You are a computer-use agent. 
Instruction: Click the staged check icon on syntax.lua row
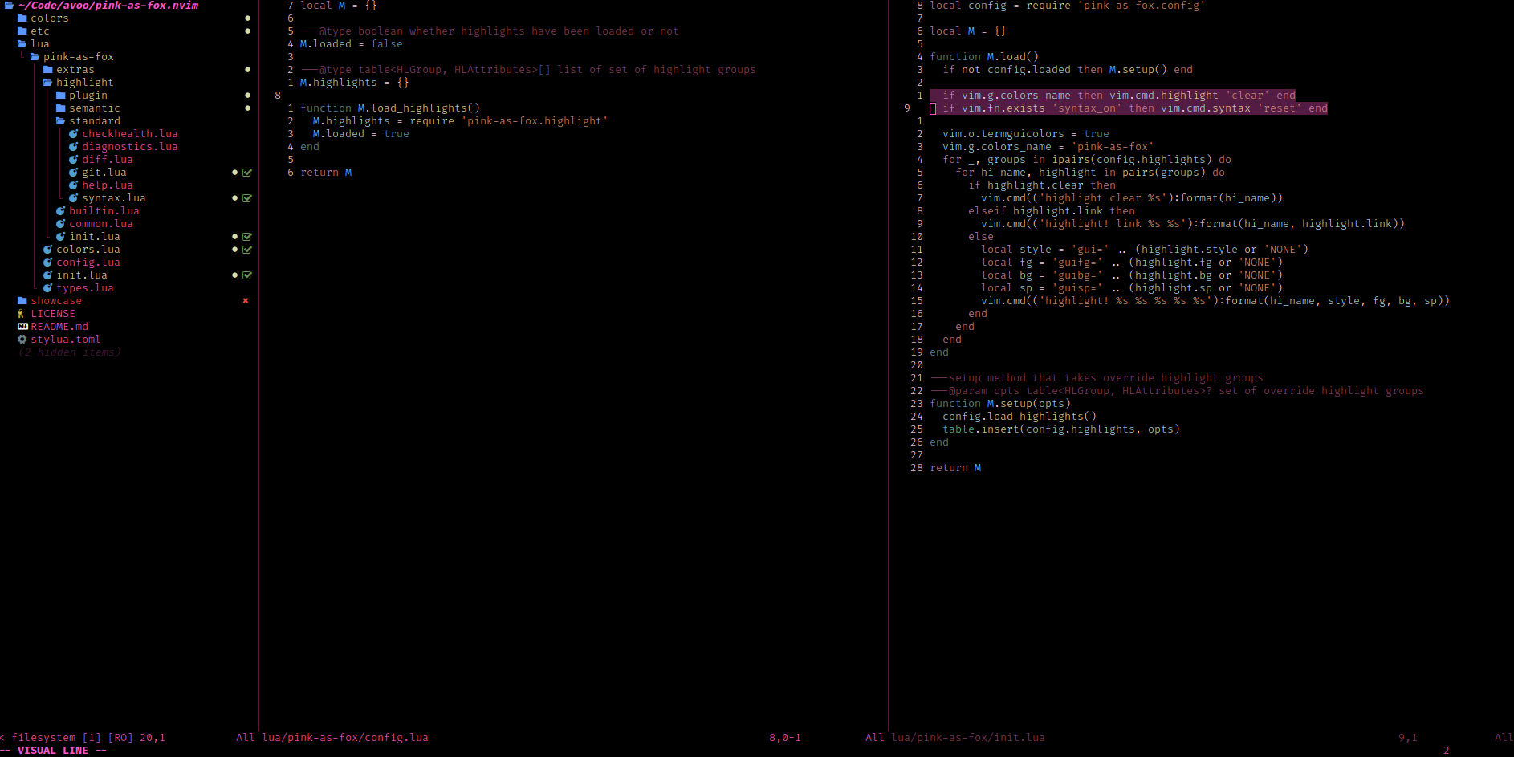pos(247,198)
